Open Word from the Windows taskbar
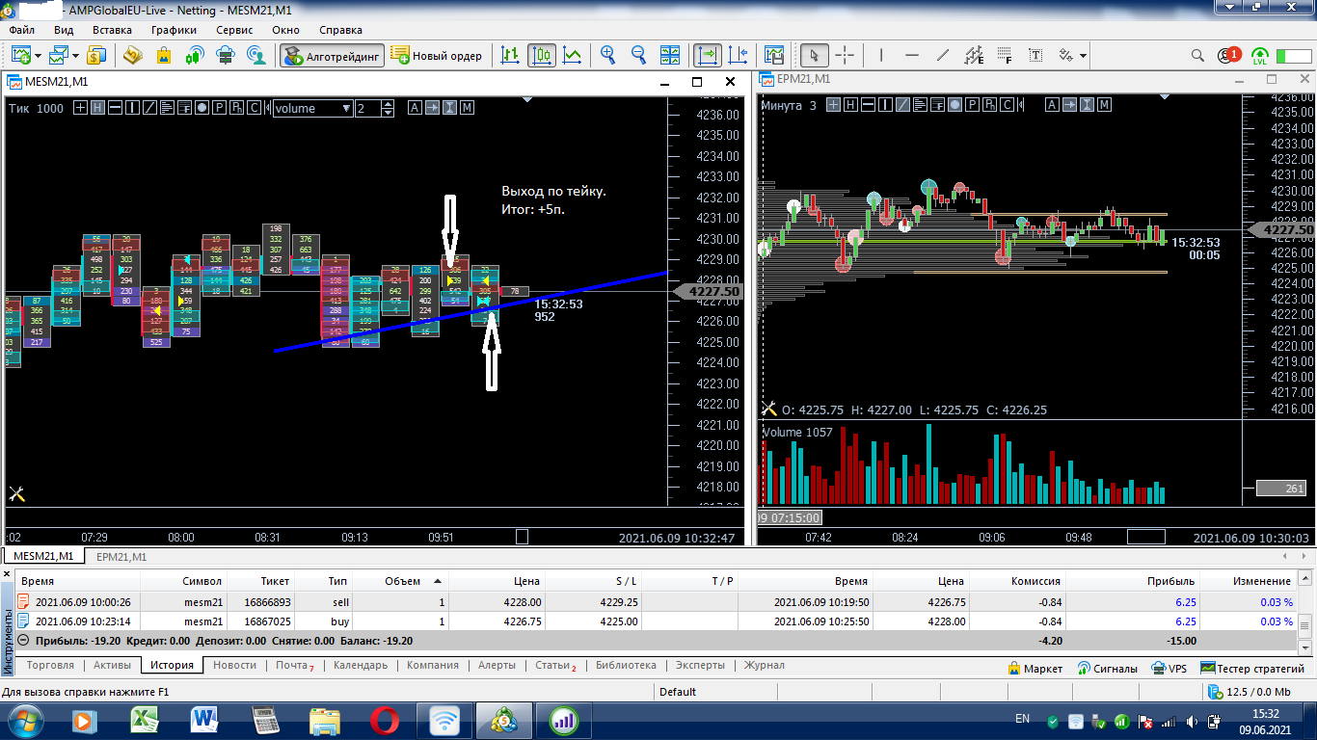1317x740 pixels. [x=204, y=720]
